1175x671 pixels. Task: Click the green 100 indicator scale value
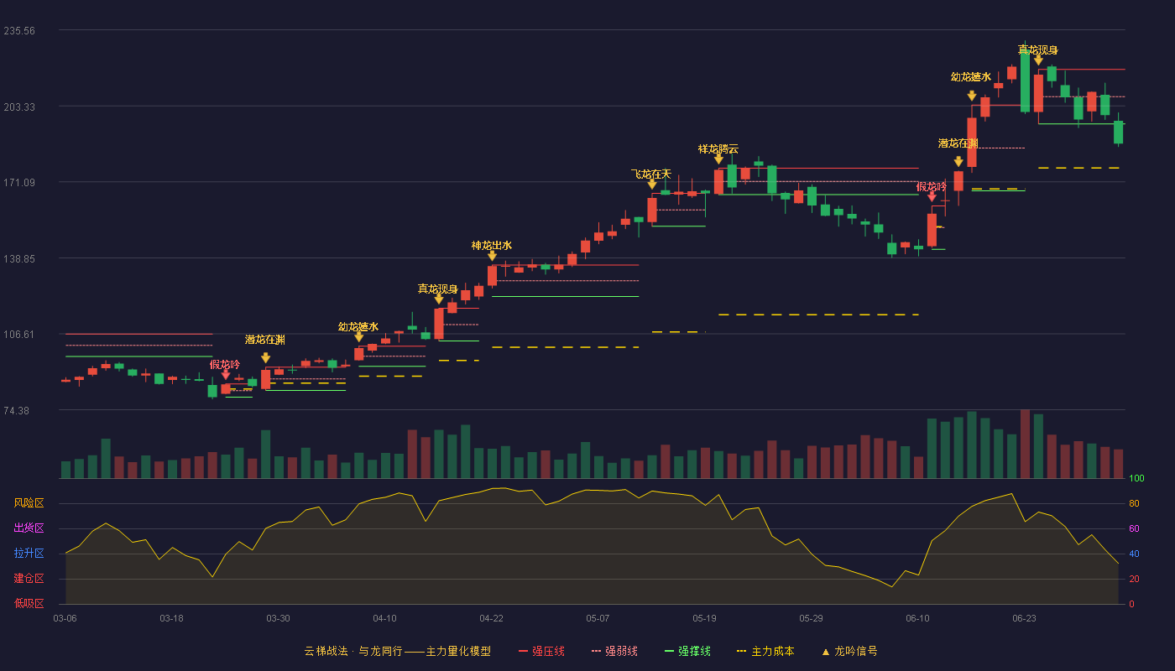click(x=1136, y=479)
